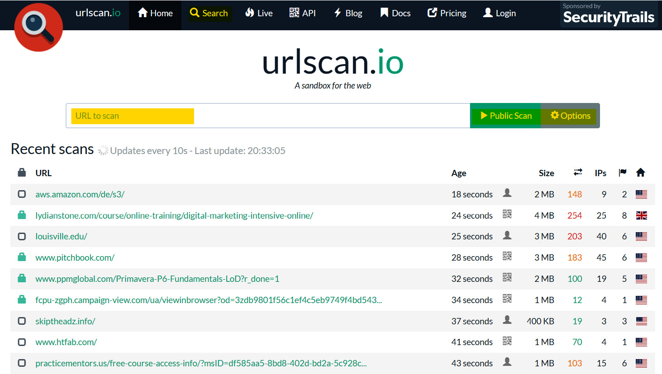Click the UK flag in lydianstone.com row
662x374 pixels.
[641, 215]
